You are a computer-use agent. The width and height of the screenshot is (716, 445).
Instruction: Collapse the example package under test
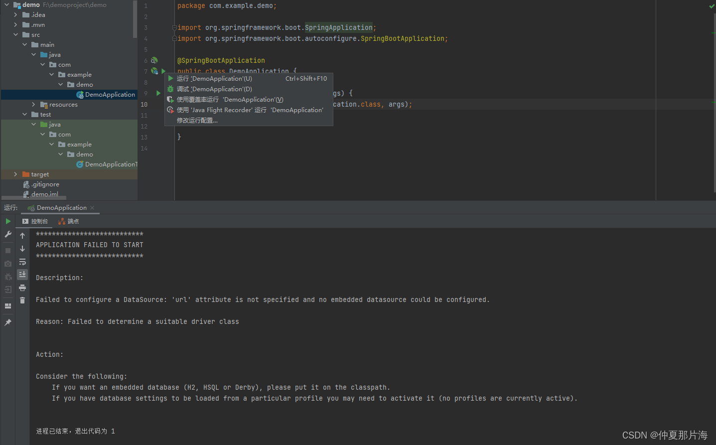51,145
